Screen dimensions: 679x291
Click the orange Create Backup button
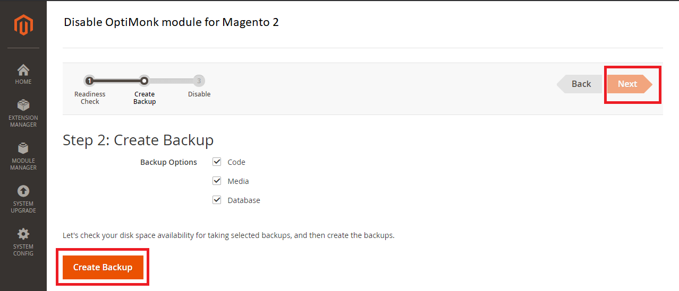[103, 267]
